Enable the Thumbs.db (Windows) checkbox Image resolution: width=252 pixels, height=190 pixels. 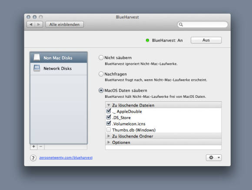click(109, 130)
